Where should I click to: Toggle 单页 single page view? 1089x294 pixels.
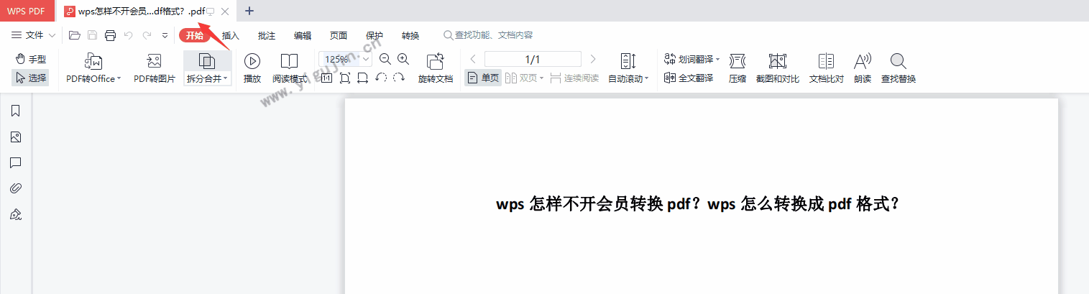483,78
